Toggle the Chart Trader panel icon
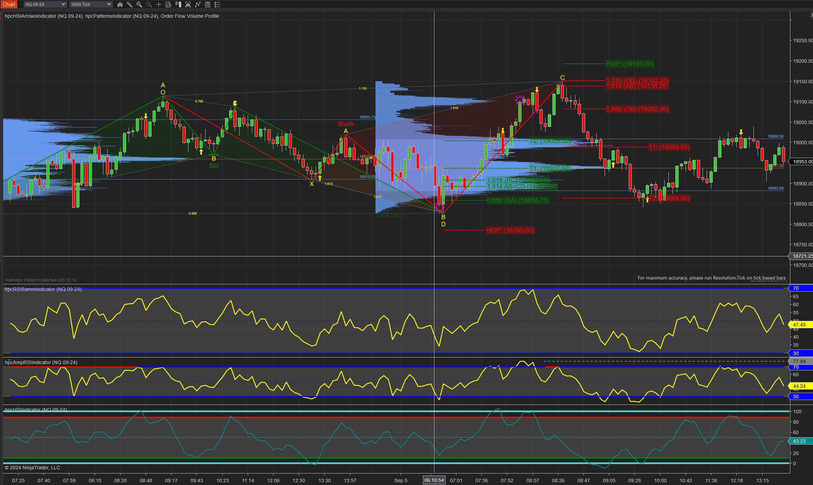The height and width of the screenshot is (485, 813). [x=178, y=5]
